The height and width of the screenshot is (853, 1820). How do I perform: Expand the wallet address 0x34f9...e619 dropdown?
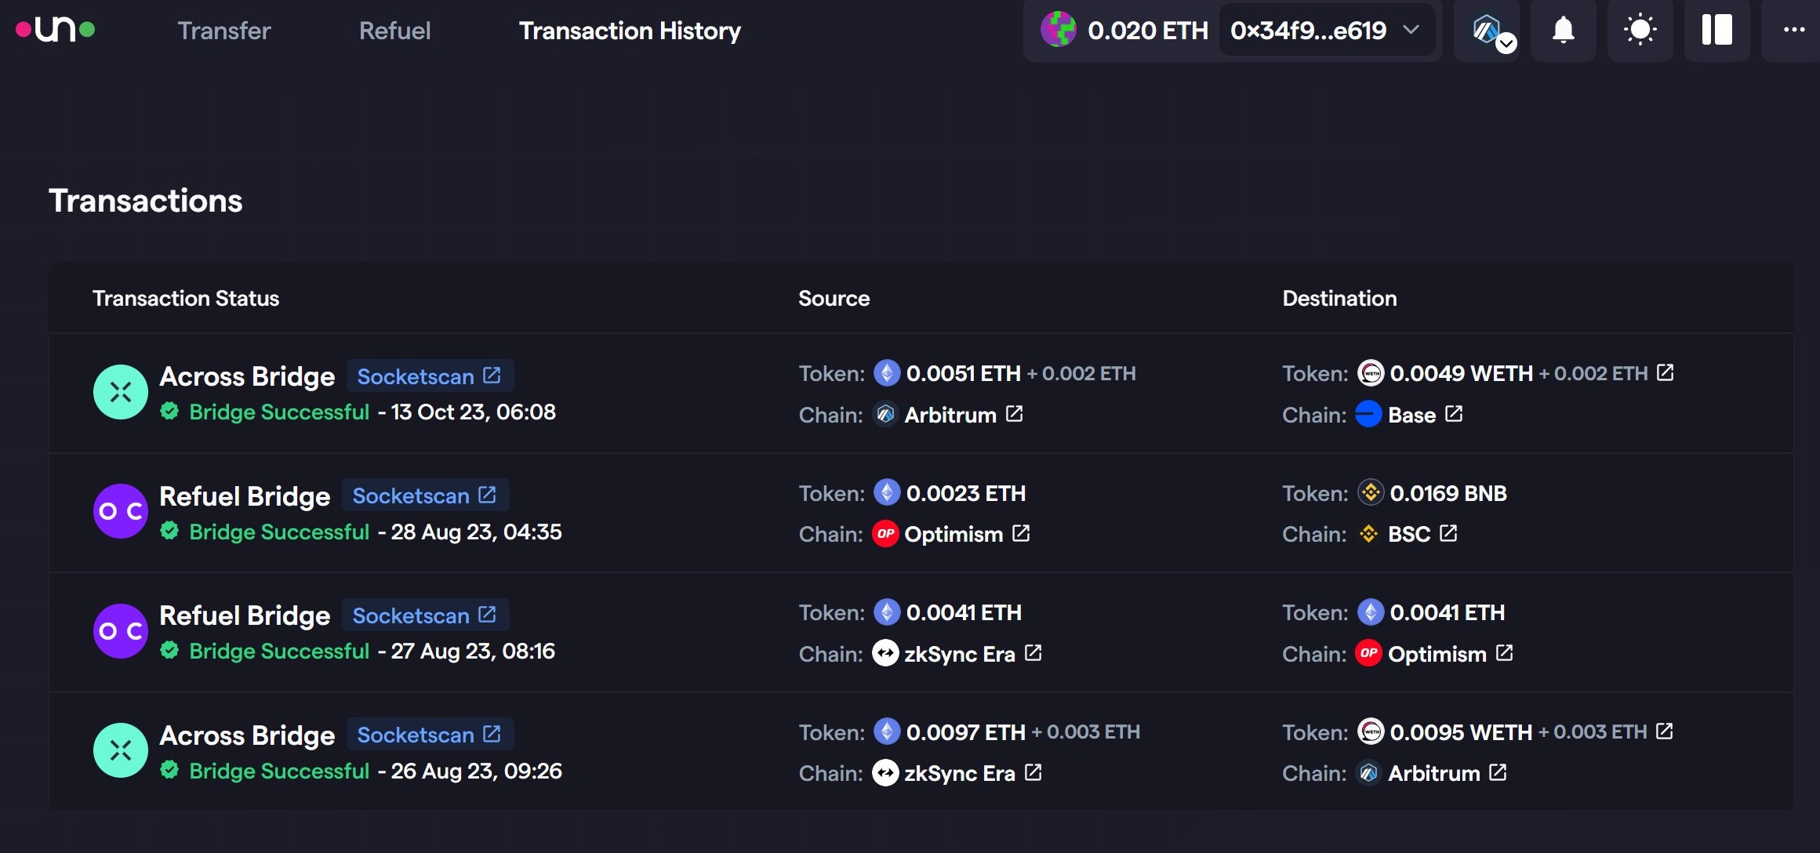[1325, 31]
